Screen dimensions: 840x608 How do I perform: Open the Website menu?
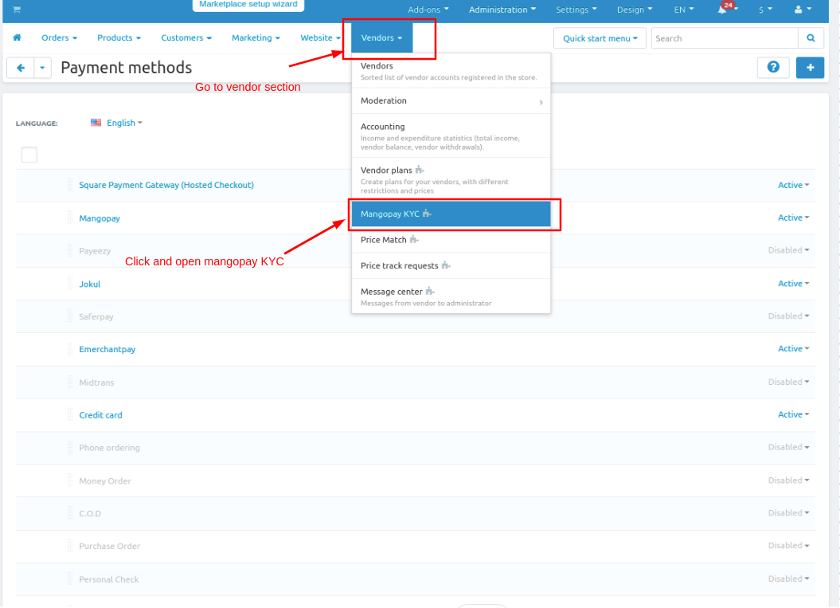(x=320, y=37)
